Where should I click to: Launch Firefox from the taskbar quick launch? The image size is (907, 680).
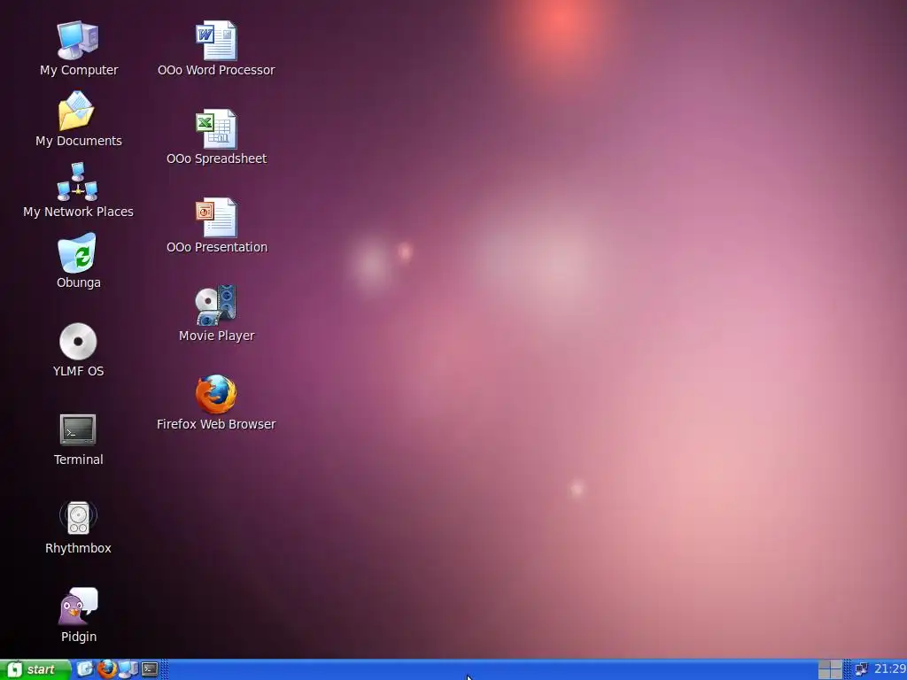pyautogui.click(x=106, y=669)
